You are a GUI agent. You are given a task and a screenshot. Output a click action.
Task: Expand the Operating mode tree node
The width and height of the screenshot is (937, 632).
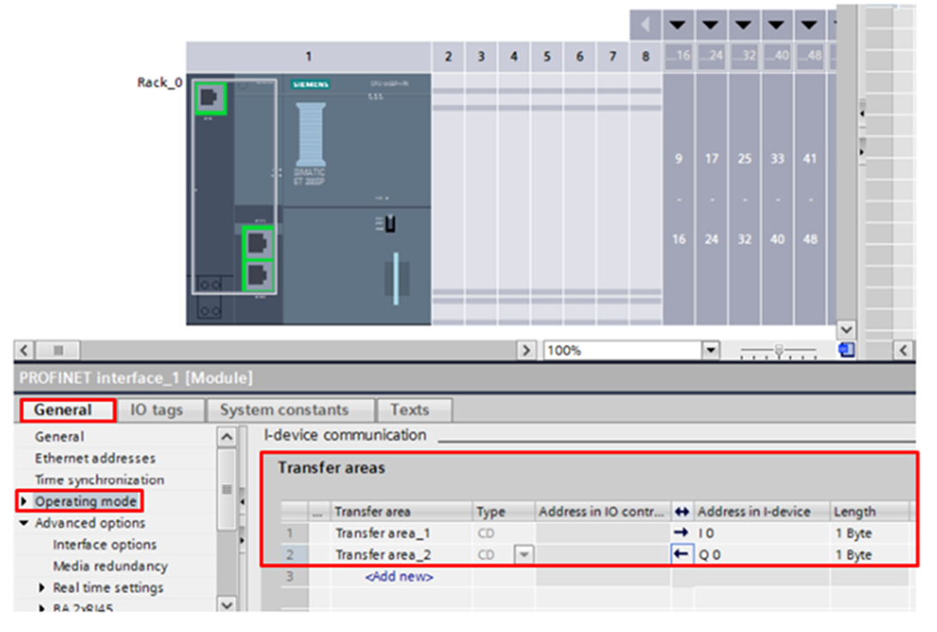[x=24, y=501]
